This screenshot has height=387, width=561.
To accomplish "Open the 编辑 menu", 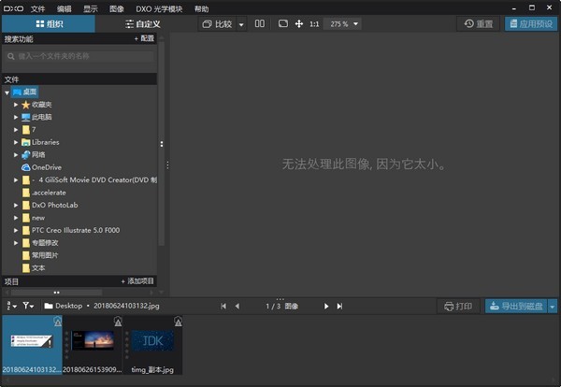I will (64, 8).
